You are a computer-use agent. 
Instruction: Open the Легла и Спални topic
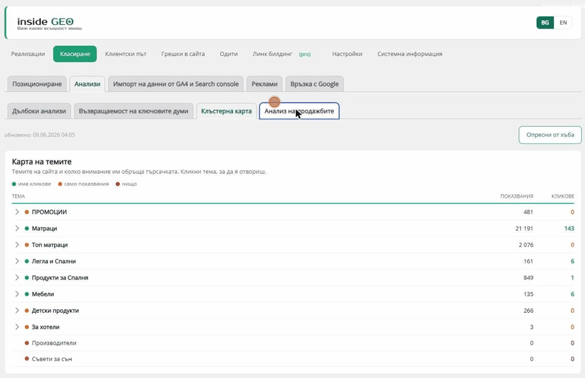click(x=54, y=261)
